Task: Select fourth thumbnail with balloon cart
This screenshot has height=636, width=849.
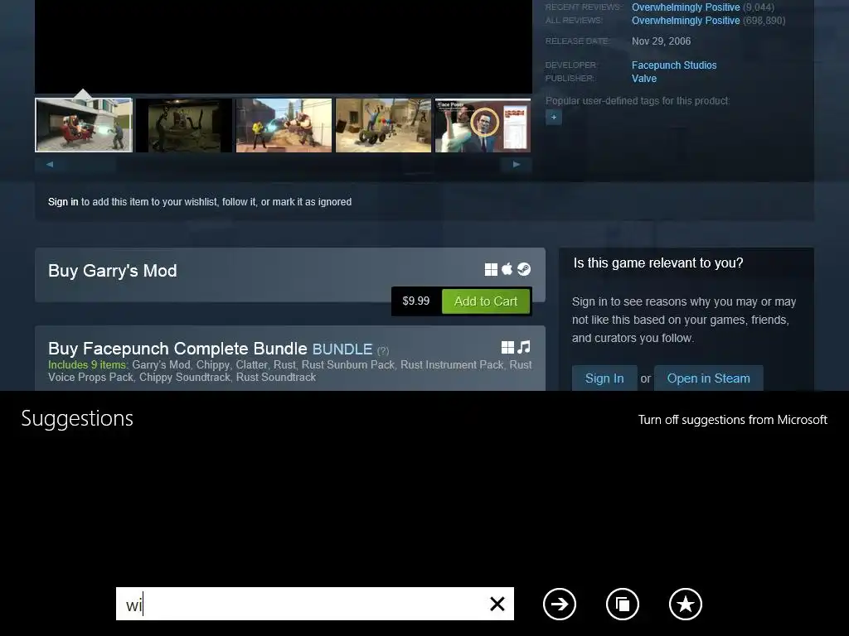Action: [383, 125]
